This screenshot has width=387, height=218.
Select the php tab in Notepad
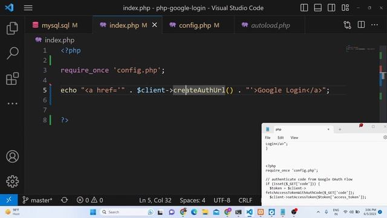pyautogui.click(x=298, y=129)
